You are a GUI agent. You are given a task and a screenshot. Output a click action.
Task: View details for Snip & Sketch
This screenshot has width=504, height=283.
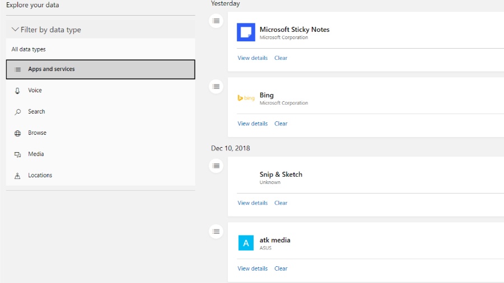pyautogui.click(x=253, y=203)
